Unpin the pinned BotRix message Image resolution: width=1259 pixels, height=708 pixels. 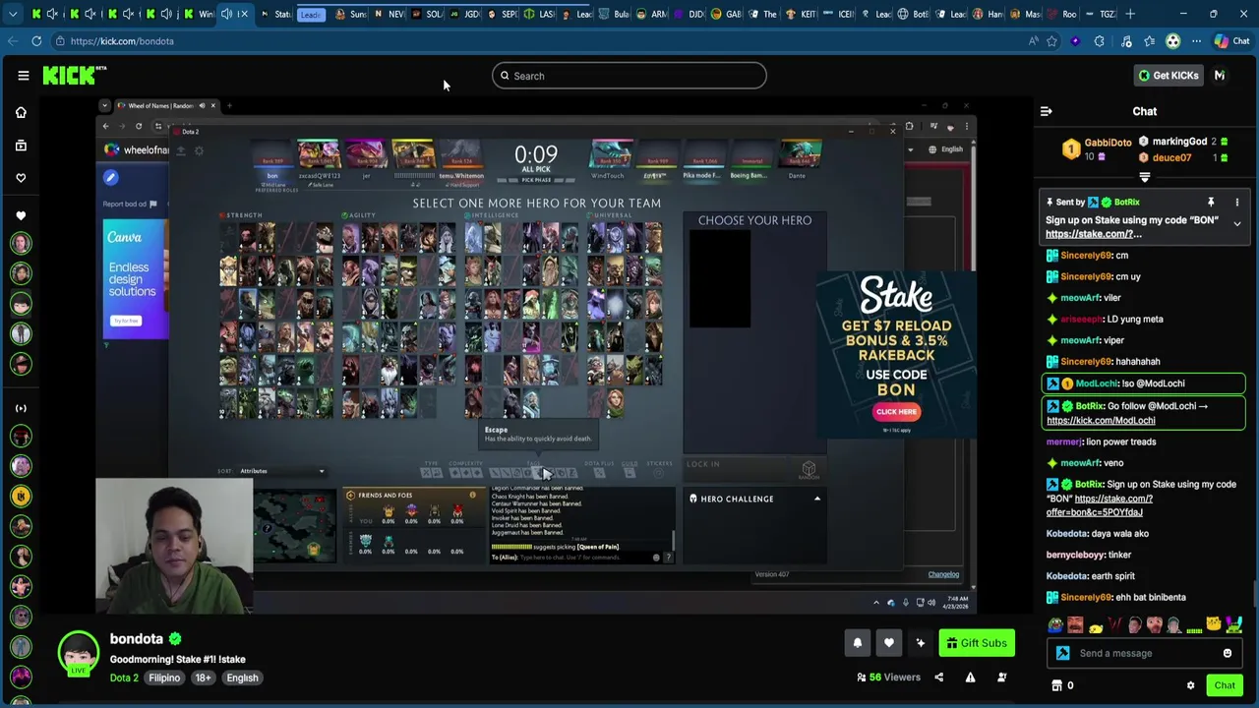coord(1211,203)
